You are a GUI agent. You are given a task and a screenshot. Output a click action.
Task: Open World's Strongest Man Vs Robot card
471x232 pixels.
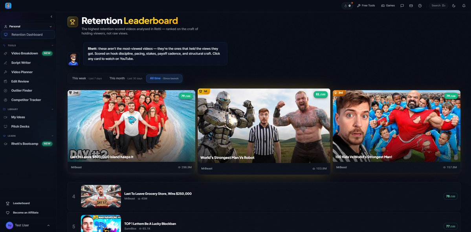264,131
